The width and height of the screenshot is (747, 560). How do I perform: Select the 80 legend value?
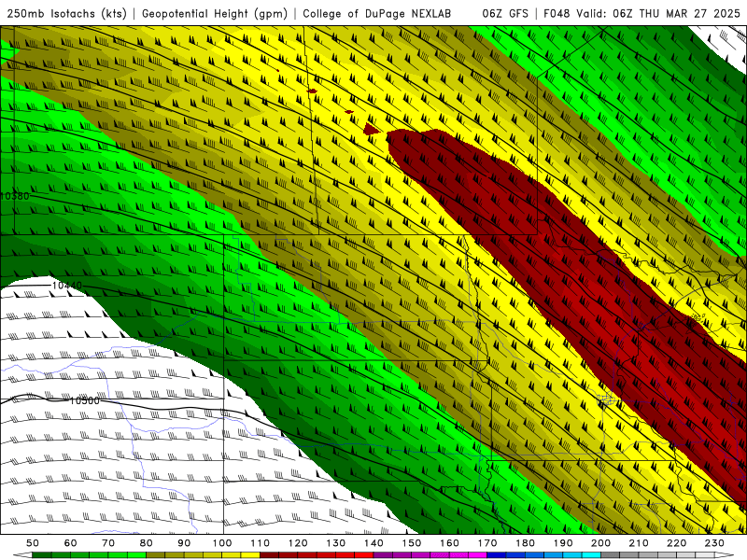pos(147,543)
